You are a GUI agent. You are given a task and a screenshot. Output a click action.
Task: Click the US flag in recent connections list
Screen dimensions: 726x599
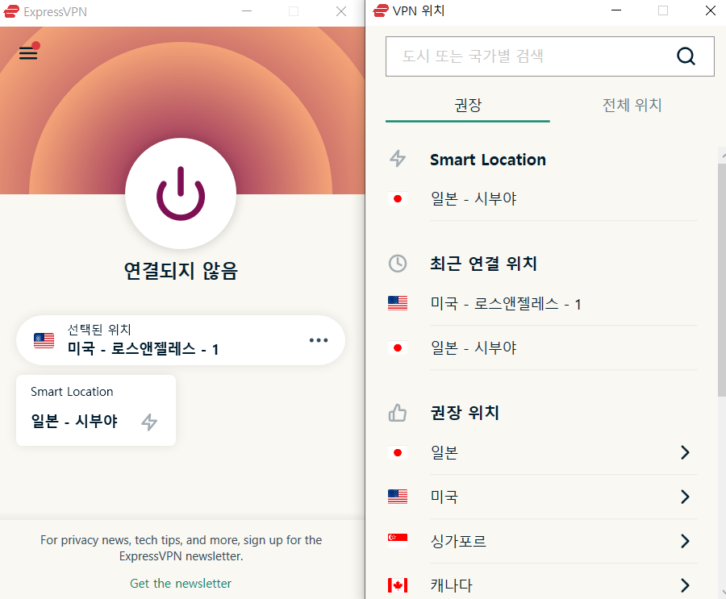click(397, 303)
